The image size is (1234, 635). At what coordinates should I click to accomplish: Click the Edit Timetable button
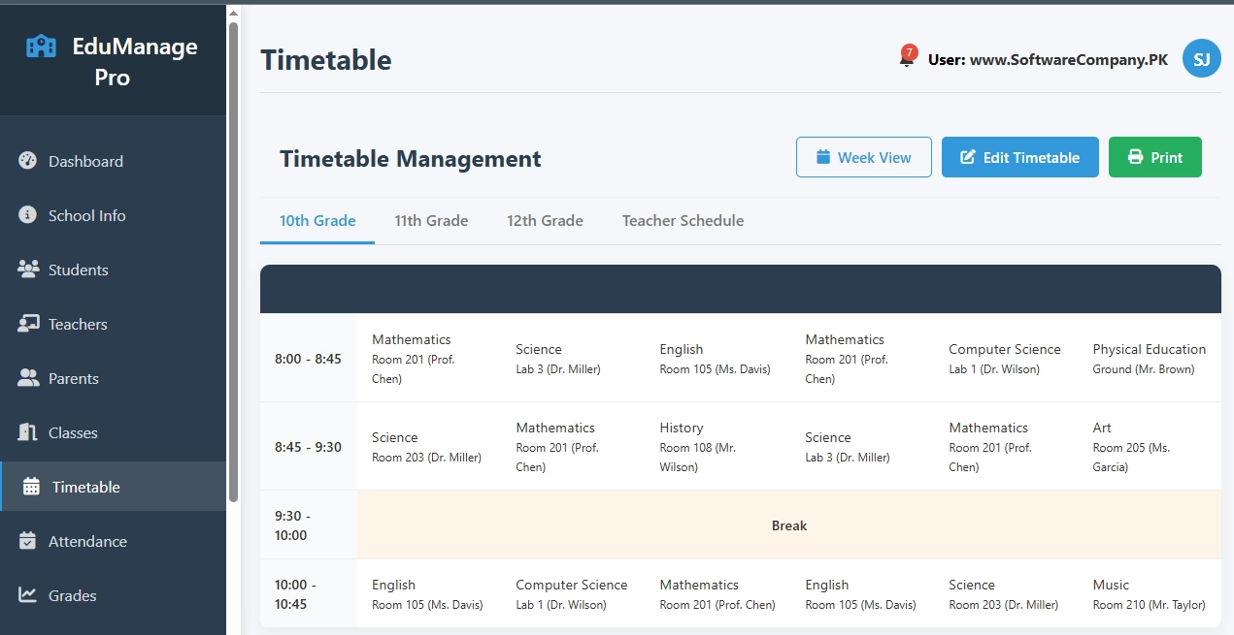(1019, 156)
